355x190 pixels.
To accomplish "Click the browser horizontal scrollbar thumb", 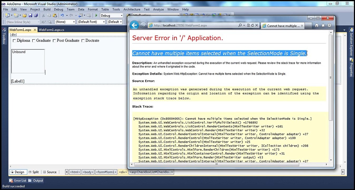I will point(216,164).
